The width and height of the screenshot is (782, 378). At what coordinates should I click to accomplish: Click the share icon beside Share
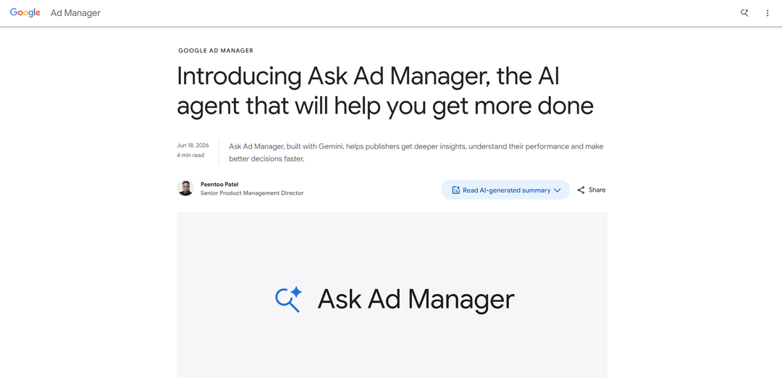point(581,190)
